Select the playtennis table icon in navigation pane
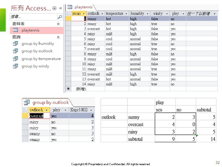 [15, 30]
